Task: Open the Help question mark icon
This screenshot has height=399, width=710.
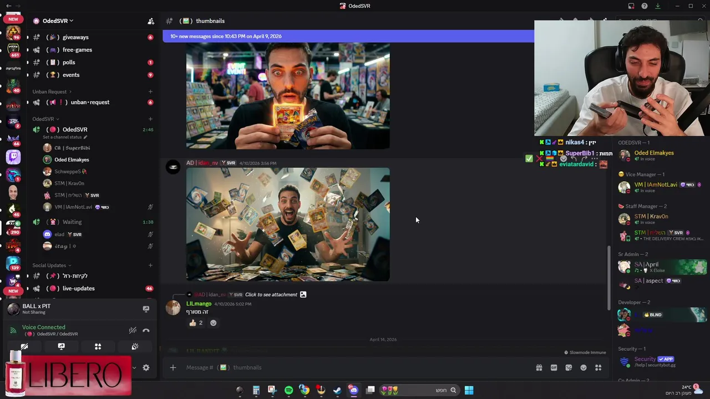Action: click(645, 6)
